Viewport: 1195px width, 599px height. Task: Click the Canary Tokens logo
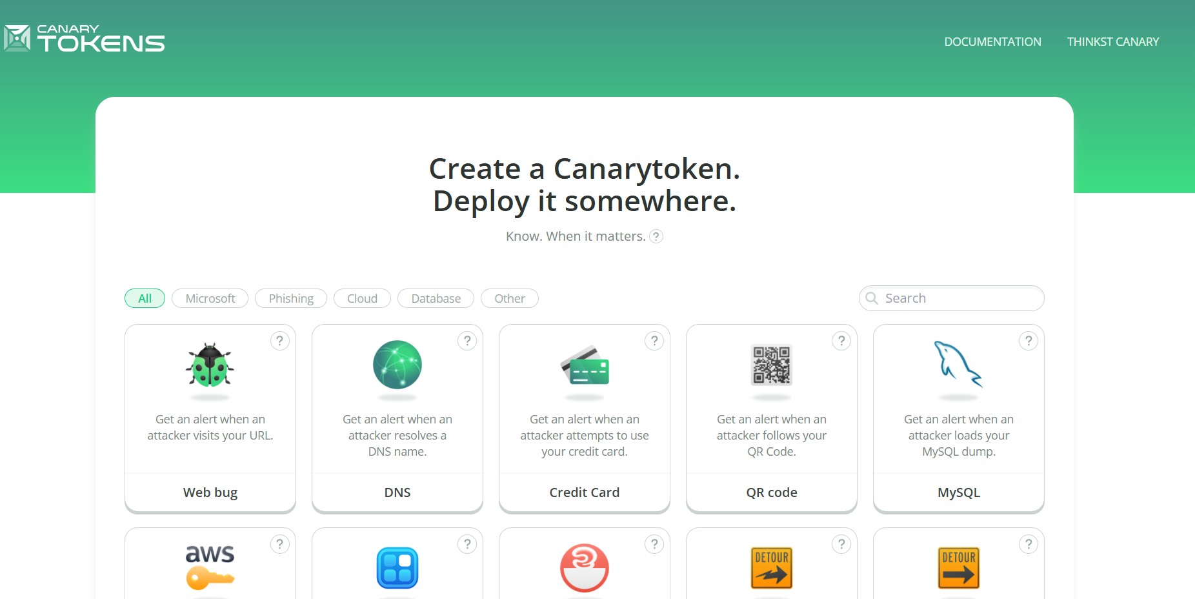(x=85, y=38)
